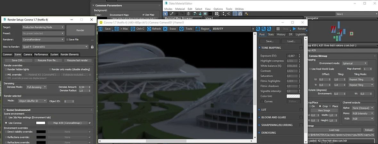Click the Erase icon in Corona VFB
378x144 pixels.
(165, 29)
